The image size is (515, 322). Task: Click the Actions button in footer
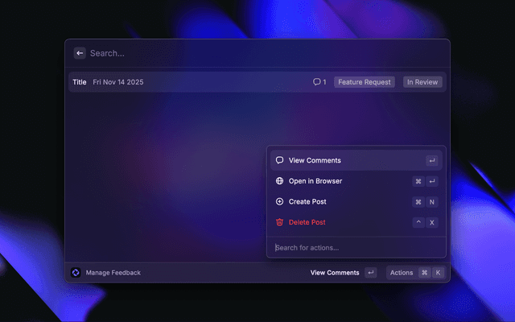pyautogui.click(x=401, y=273)
